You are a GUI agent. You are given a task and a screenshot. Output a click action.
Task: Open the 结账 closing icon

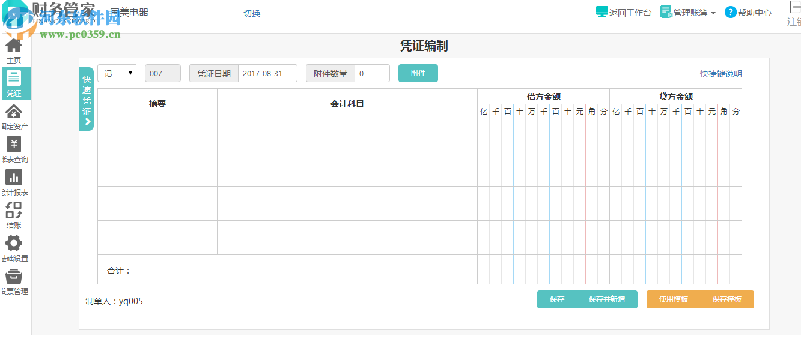[x=14, y=210]
